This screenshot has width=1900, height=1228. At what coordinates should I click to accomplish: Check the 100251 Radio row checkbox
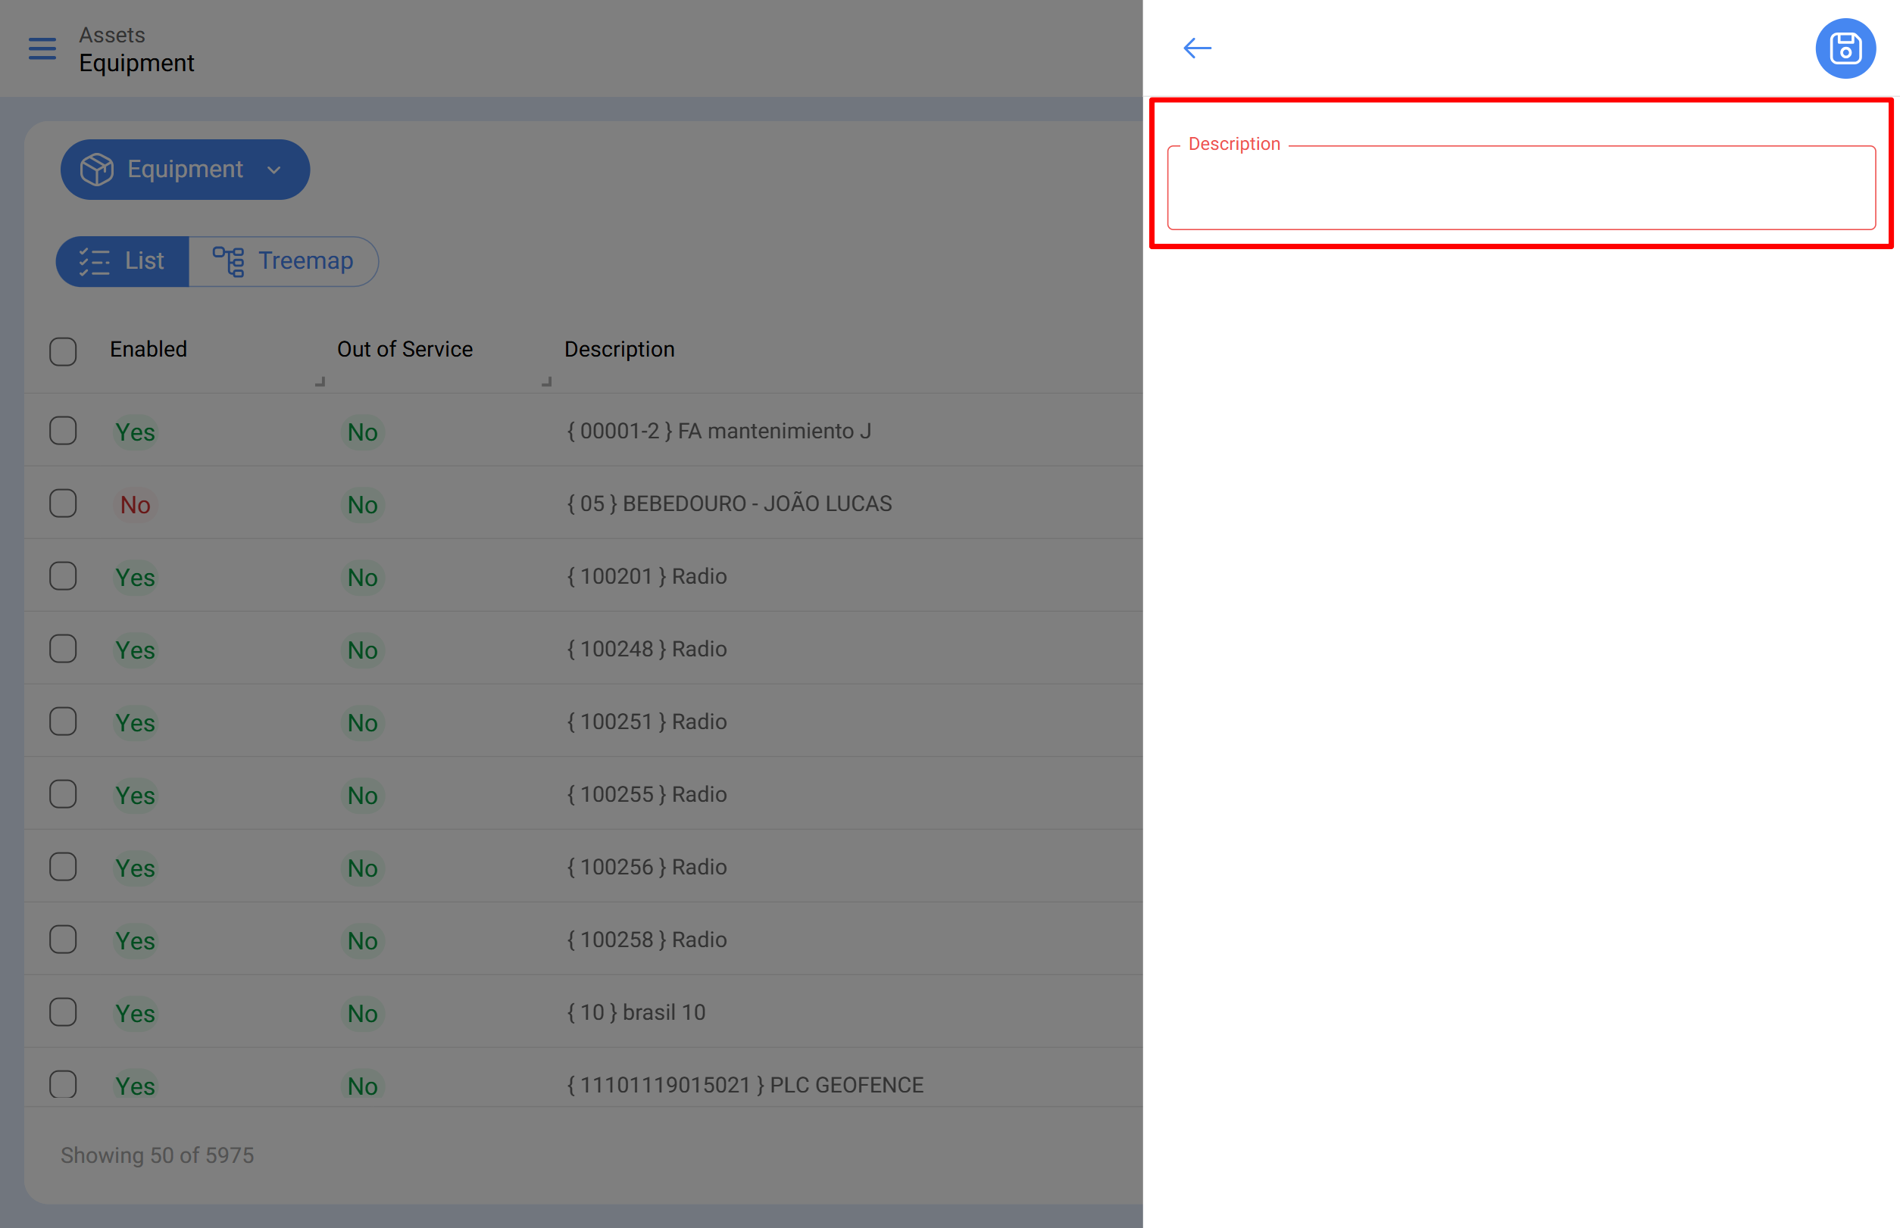click(63, 721)
